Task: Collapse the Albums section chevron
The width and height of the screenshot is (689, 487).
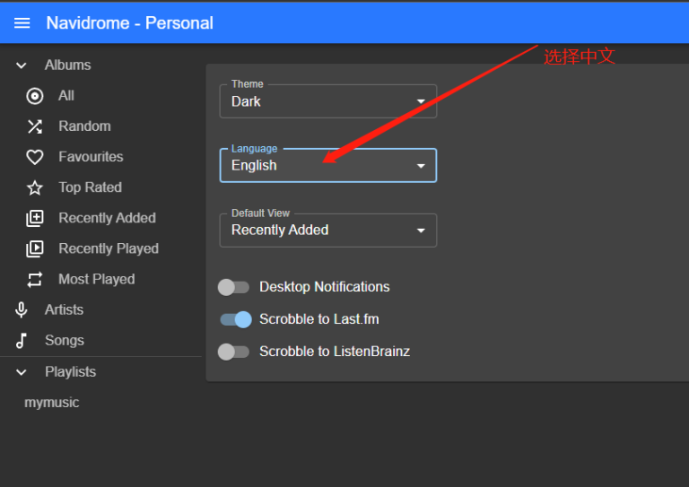Action: coord(22,65)
